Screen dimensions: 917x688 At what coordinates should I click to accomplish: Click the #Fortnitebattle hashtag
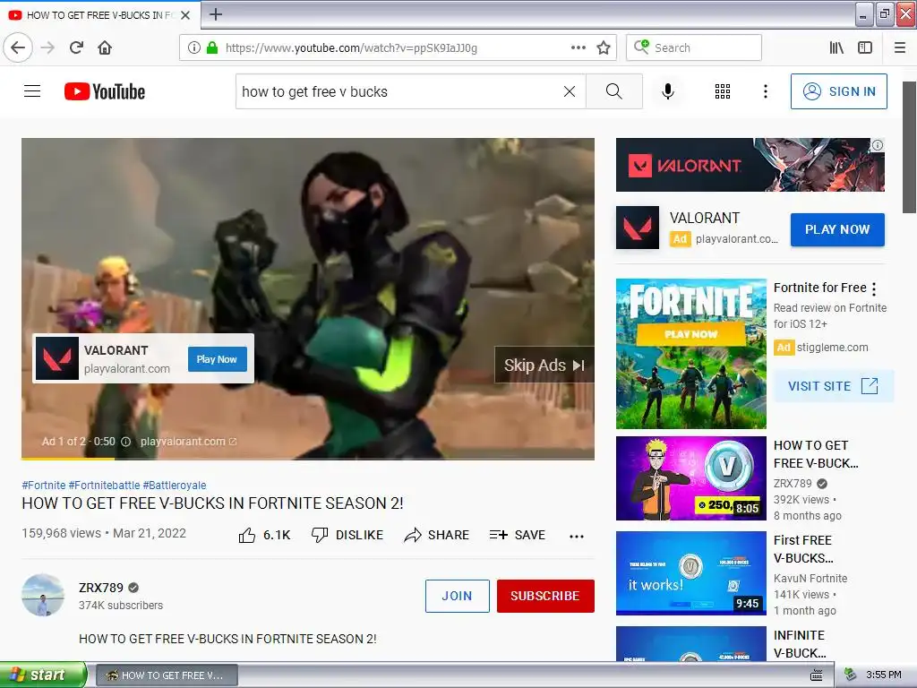point(104,485)
